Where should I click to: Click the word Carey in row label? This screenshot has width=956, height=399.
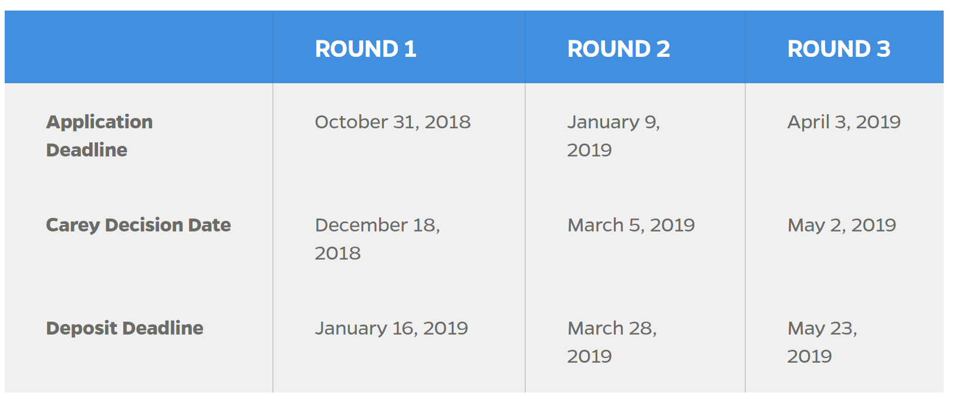[73, 225]
